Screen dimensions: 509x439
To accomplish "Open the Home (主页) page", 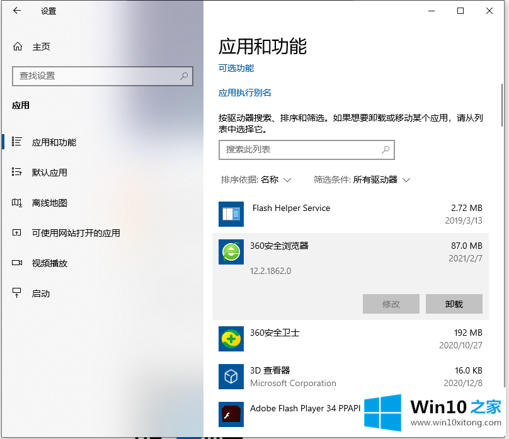I will [31, 47].
